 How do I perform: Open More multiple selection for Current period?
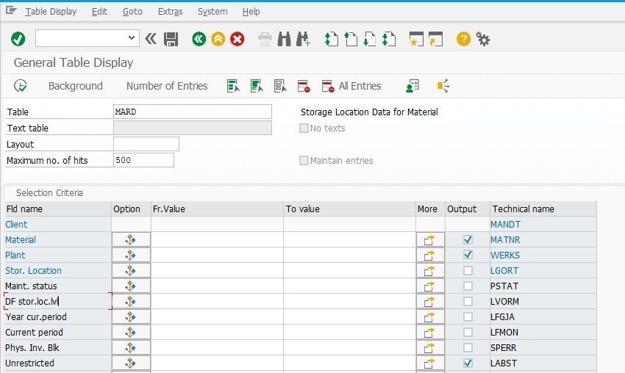430,332
